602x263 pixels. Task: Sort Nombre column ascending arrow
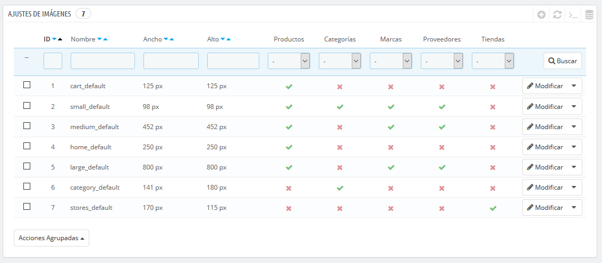(x=106, y=39)
